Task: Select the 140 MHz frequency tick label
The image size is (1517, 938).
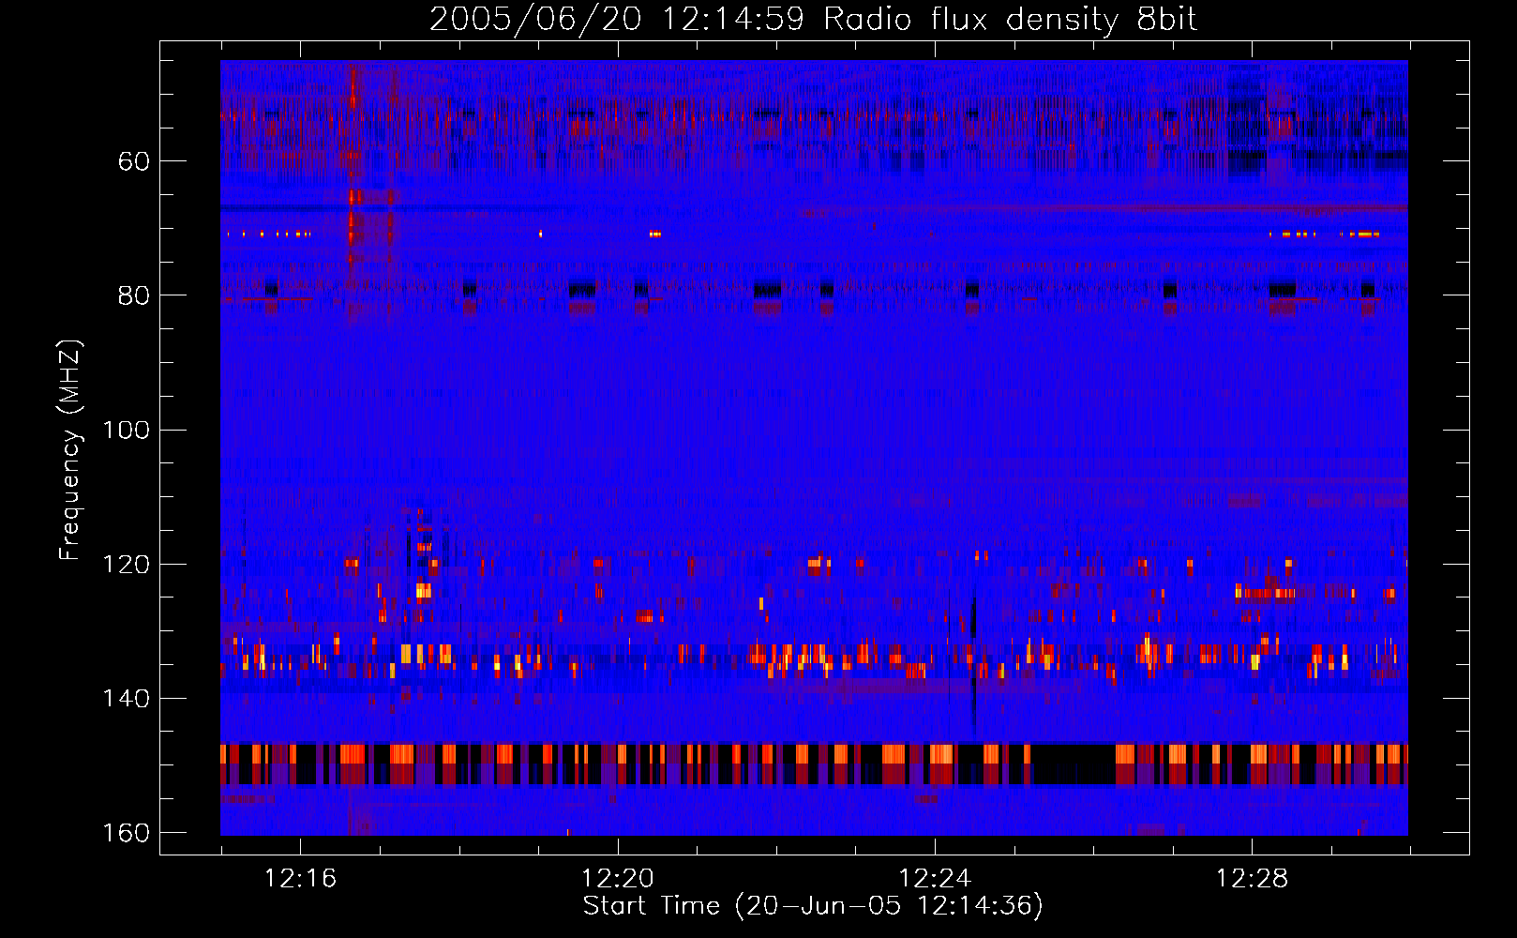Action: click(x=127, y=699)
